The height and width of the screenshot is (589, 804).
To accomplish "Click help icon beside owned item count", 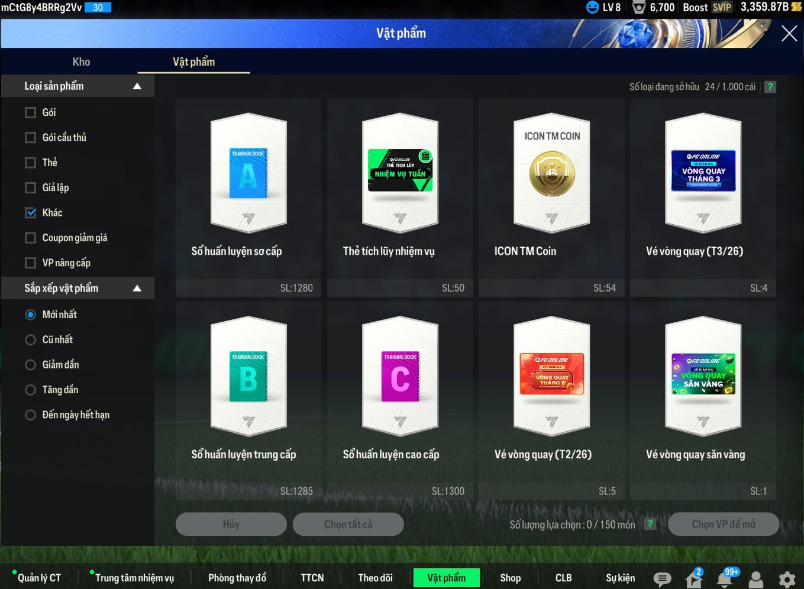I will tap(770, 87).
